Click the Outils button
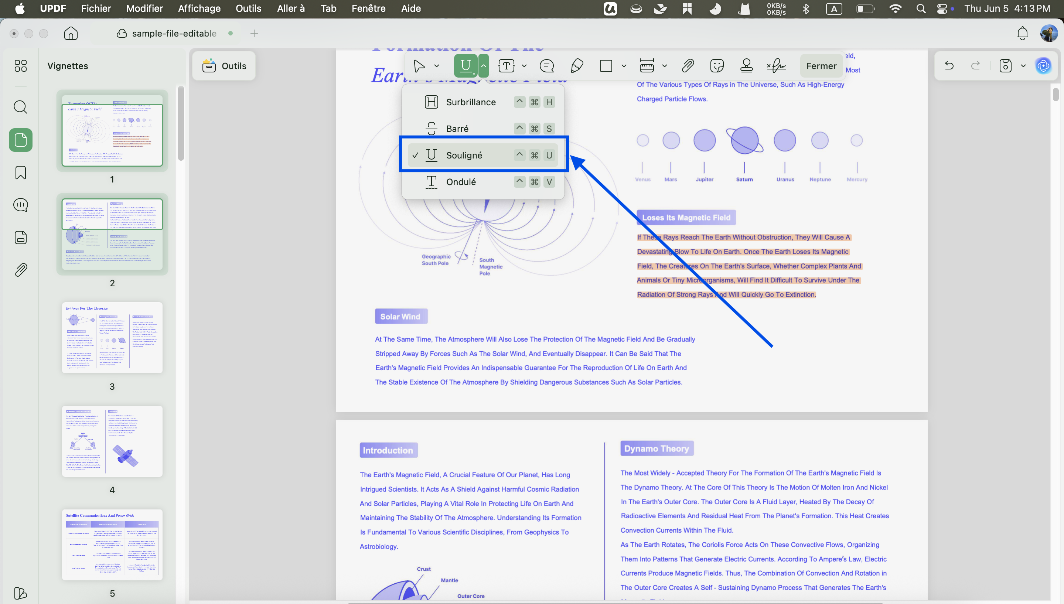Image resolution: width=1064 pixels, height=604 pixels. click(224, 65)
